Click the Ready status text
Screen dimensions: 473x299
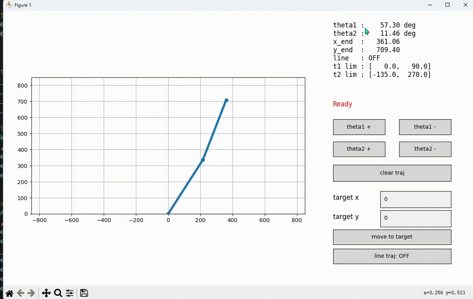click(x=343, y=104)
